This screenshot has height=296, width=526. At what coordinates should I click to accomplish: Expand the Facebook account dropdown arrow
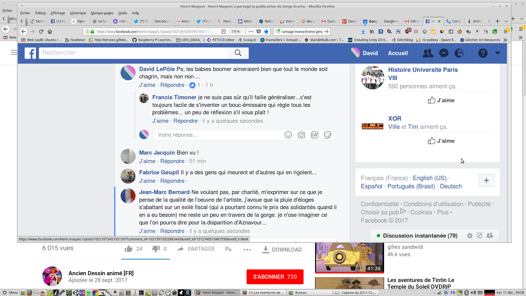498,53
